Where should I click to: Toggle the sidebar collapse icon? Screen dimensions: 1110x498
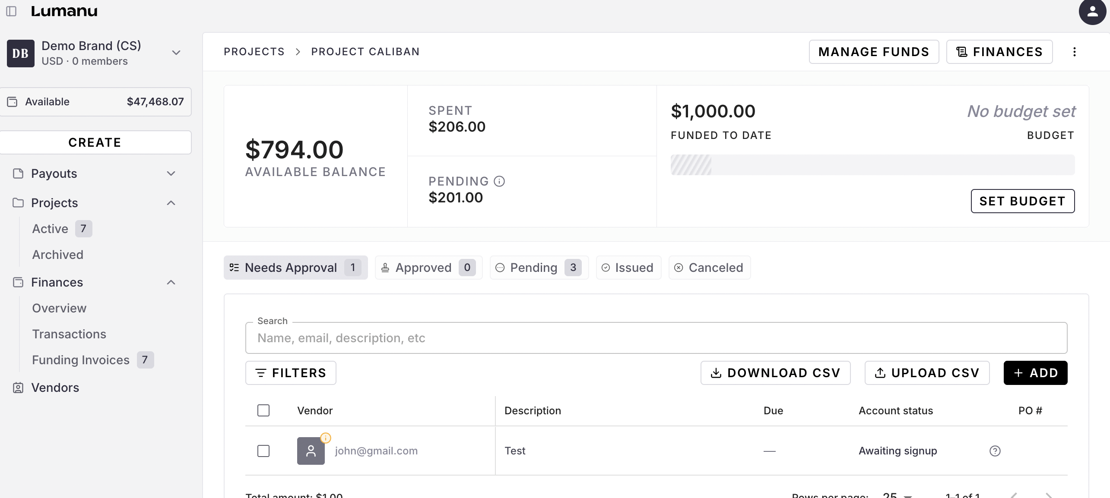point(12,11)
